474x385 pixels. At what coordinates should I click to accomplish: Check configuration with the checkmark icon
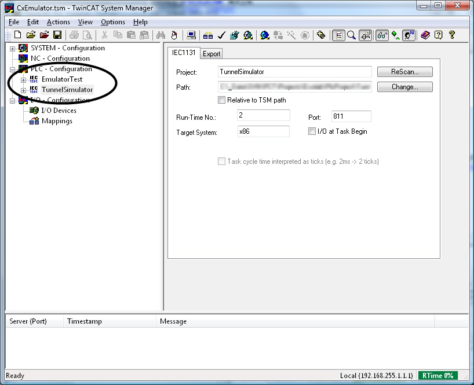[x=221, y=35]
